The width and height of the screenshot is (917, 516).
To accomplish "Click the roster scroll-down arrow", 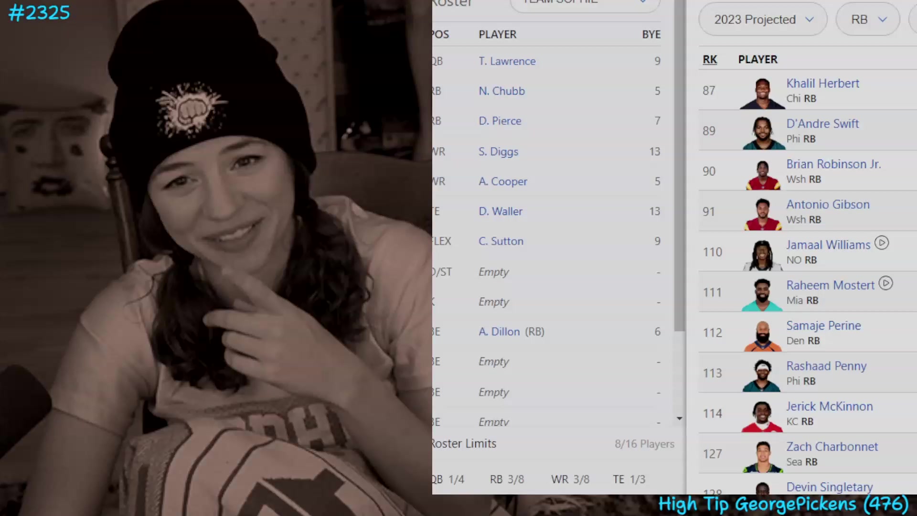I will 679,419.
